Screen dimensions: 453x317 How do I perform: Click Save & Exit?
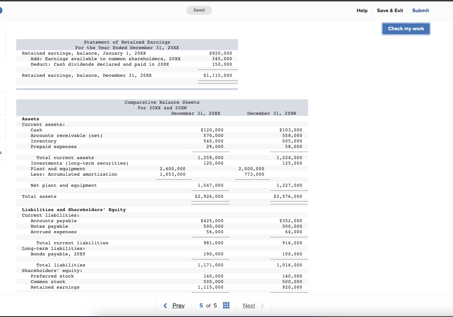[x=390, y=10]
